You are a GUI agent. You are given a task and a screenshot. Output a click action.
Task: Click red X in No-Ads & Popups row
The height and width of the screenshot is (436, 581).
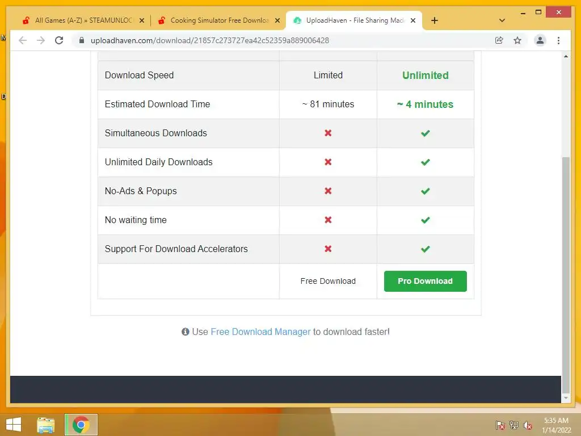[x=328, y=191]
